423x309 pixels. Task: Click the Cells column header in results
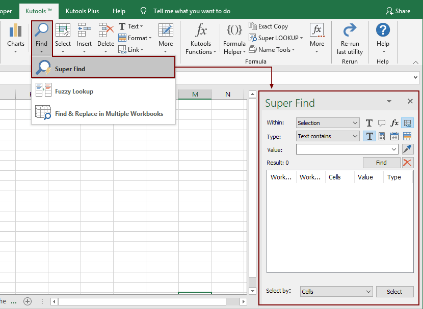point(339,177)
